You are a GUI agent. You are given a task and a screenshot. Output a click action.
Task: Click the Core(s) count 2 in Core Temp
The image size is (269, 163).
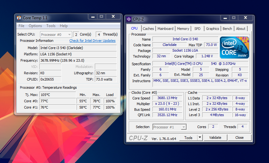coord(76,34)
